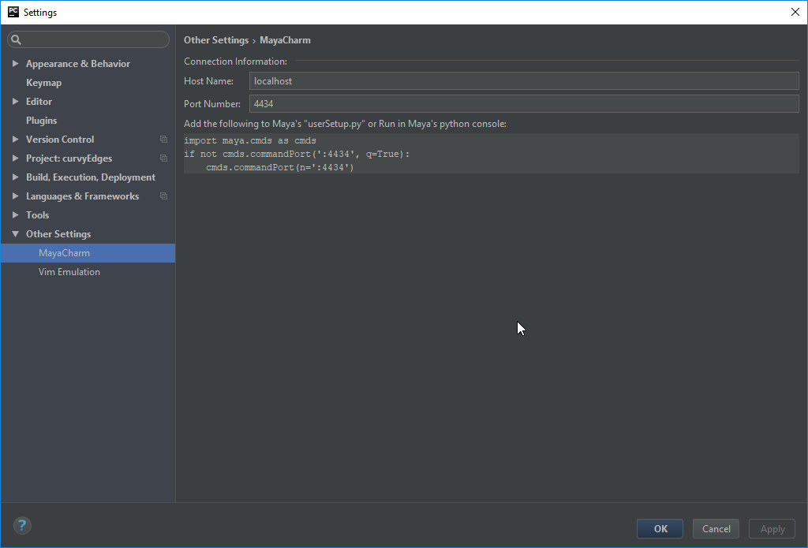
Task: Cancel the Settings dialog
Action: pos(716,529)
